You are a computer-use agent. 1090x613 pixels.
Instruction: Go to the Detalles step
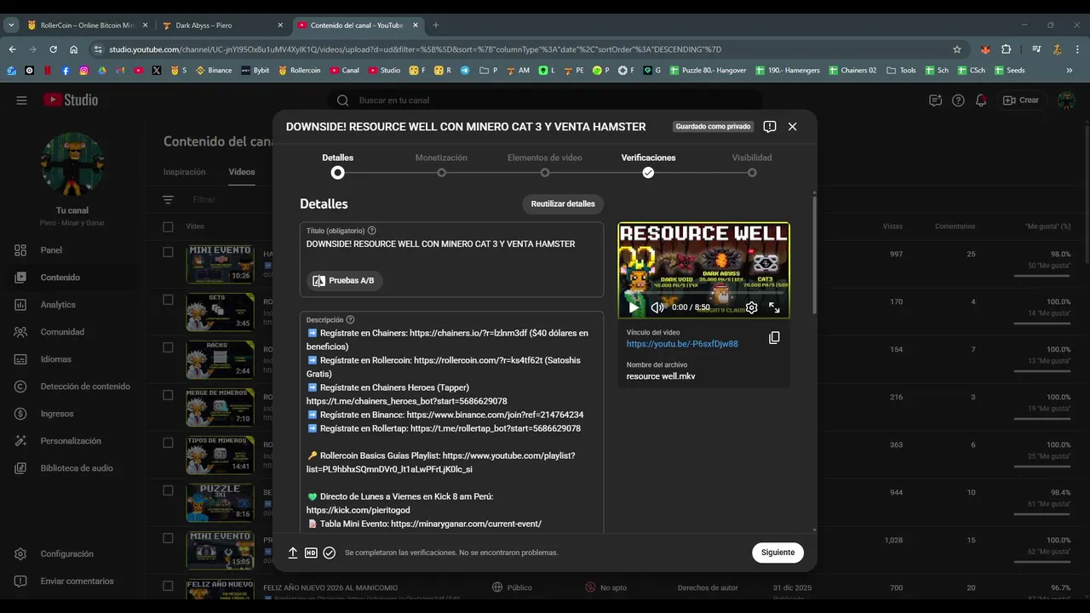point(338,165)
